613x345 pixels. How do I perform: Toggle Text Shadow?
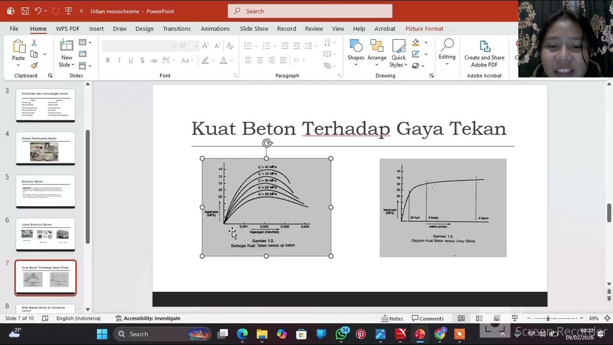pyautogui.click(x=142, y=60)
